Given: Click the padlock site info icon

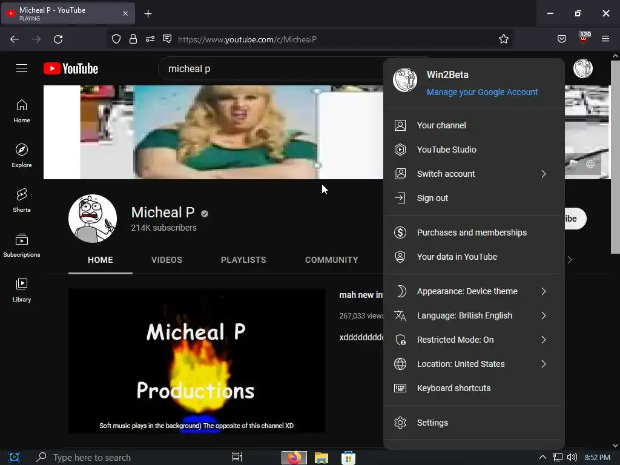Looking at the screenshot, I should (133, 39).
